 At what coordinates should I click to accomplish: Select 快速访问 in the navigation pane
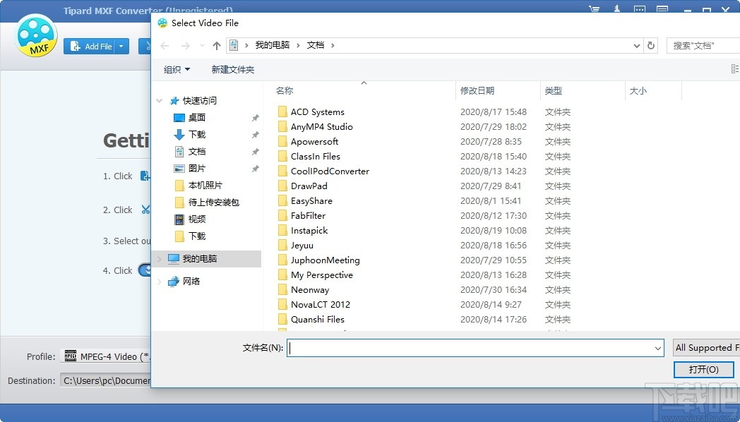tap(200, 100)
